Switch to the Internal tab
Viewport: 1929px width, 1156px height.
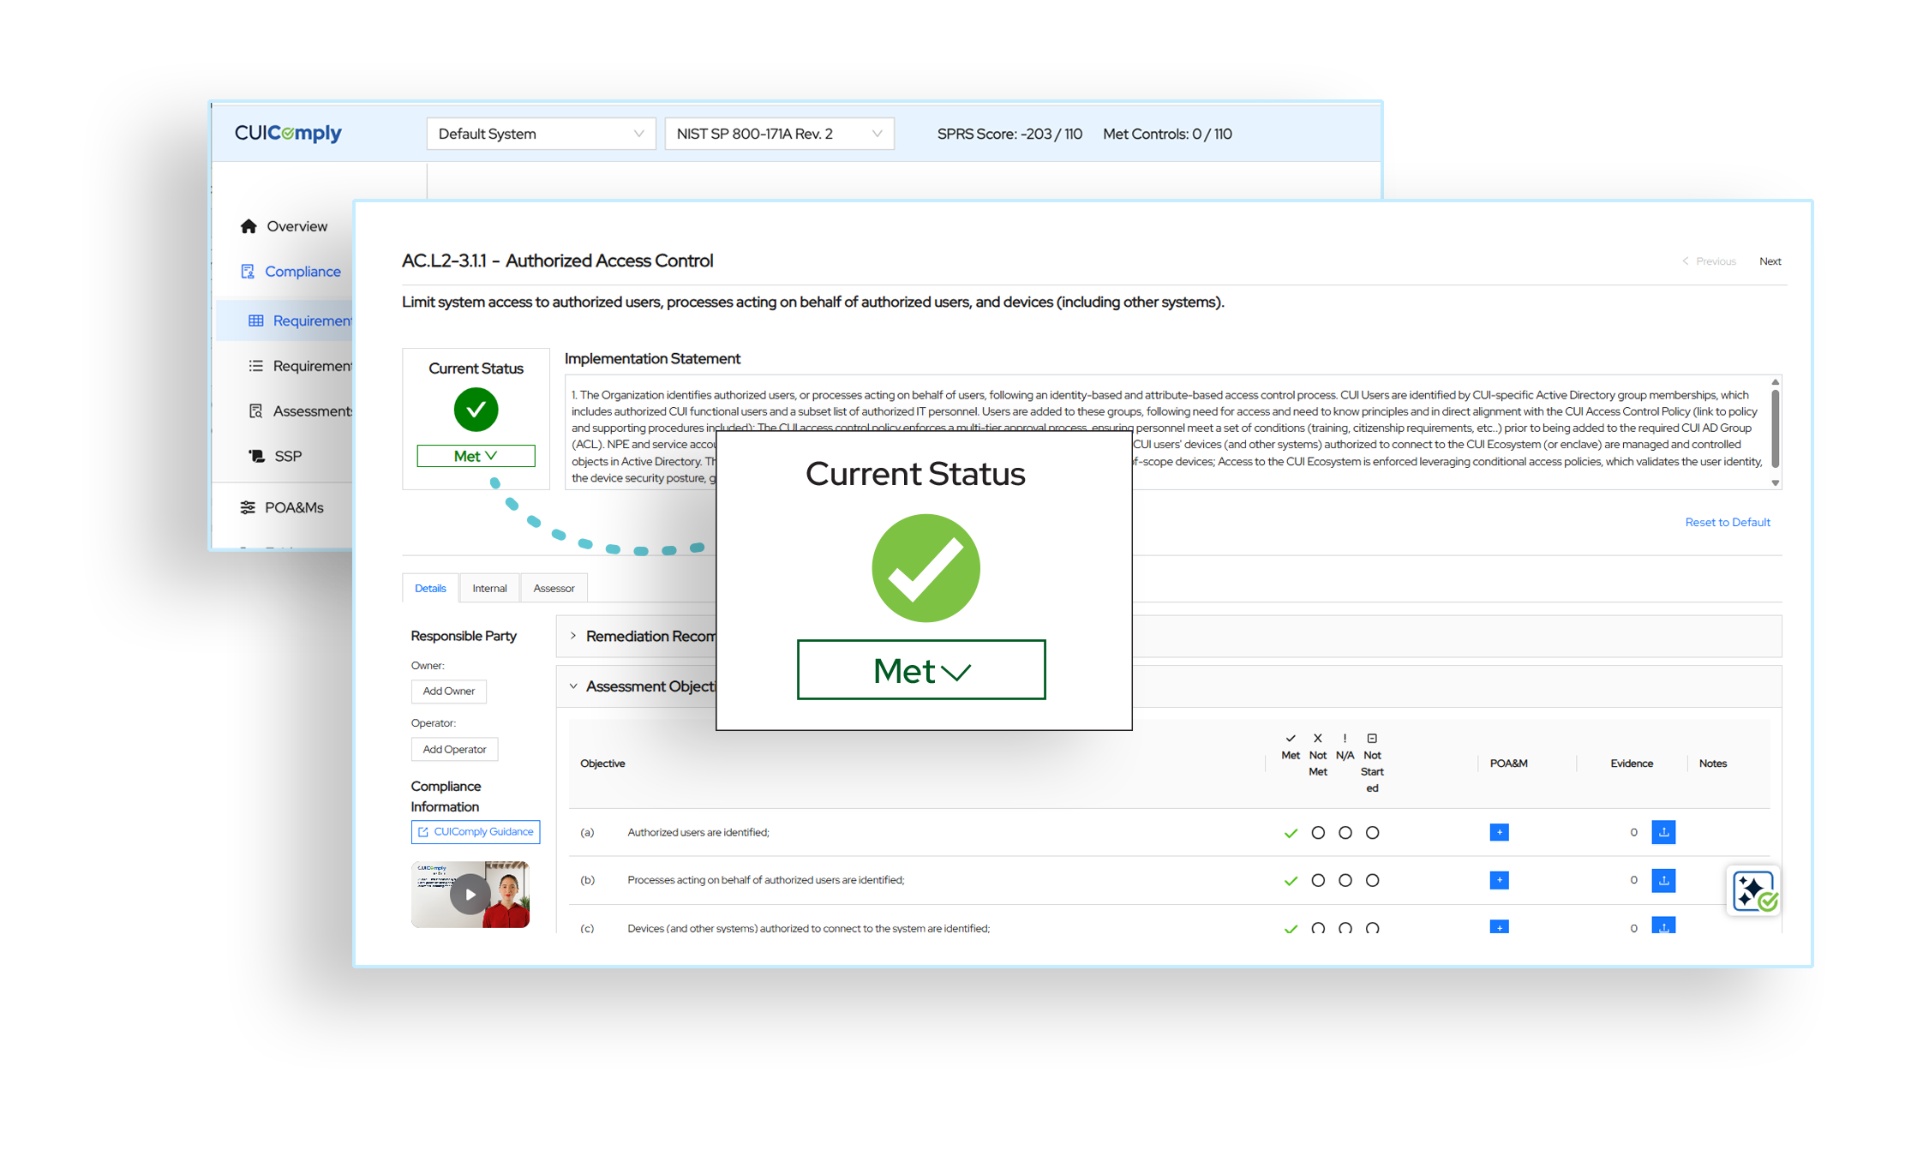tap(489, 588)
